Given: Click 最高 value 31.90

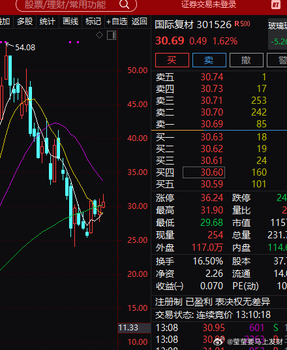Looking at the screenshot, I should 212,210.
